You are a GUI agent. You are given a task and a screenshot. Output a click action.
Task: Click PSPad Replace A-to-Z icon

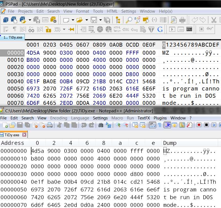pos(137,20)
